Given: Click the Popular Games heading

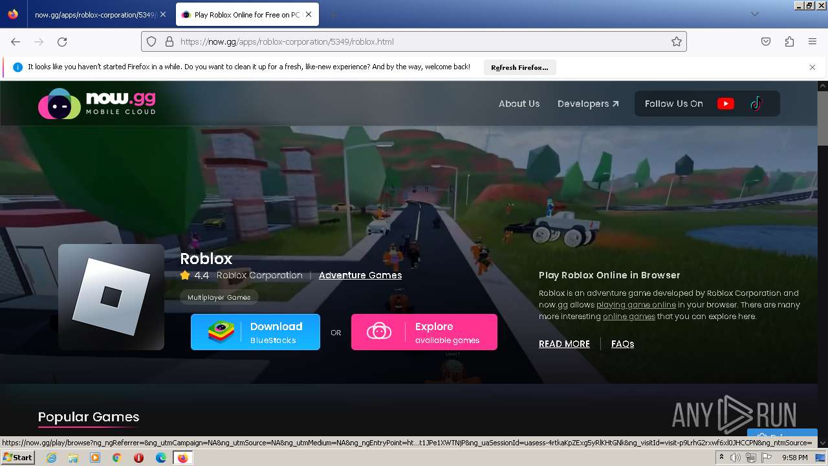Looking at the screenshot, I should [x=89, y=417].
